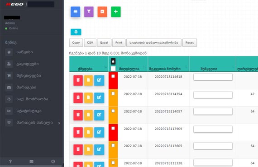
Task: Click the orange checkmark action button
Action: pyautogui.click(x=102, y=12)
